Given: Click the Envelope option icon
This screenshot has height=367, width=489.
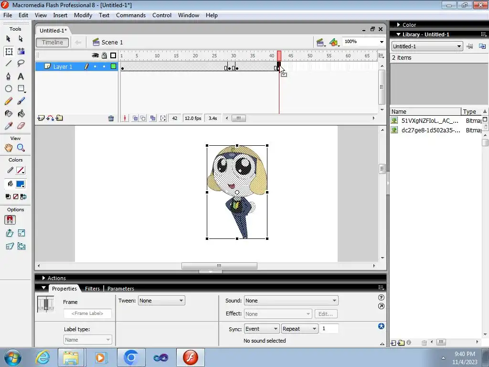Looking at the screenshot, I should [21, 246].
